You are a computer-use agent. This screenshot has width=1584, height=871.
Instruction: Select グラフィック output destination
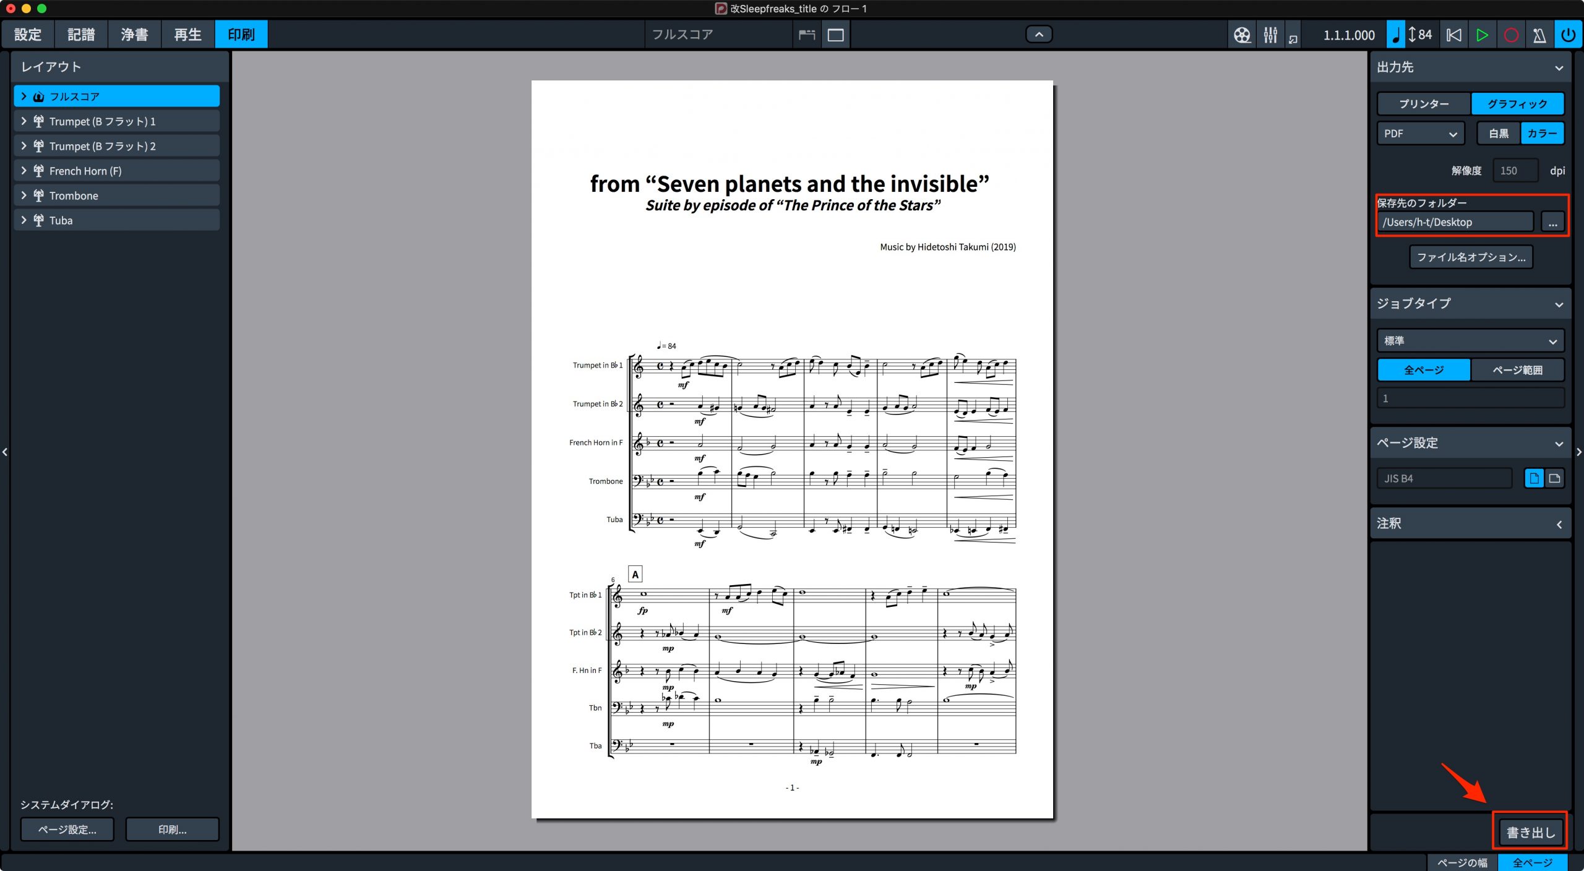[x=1517, y=104]
